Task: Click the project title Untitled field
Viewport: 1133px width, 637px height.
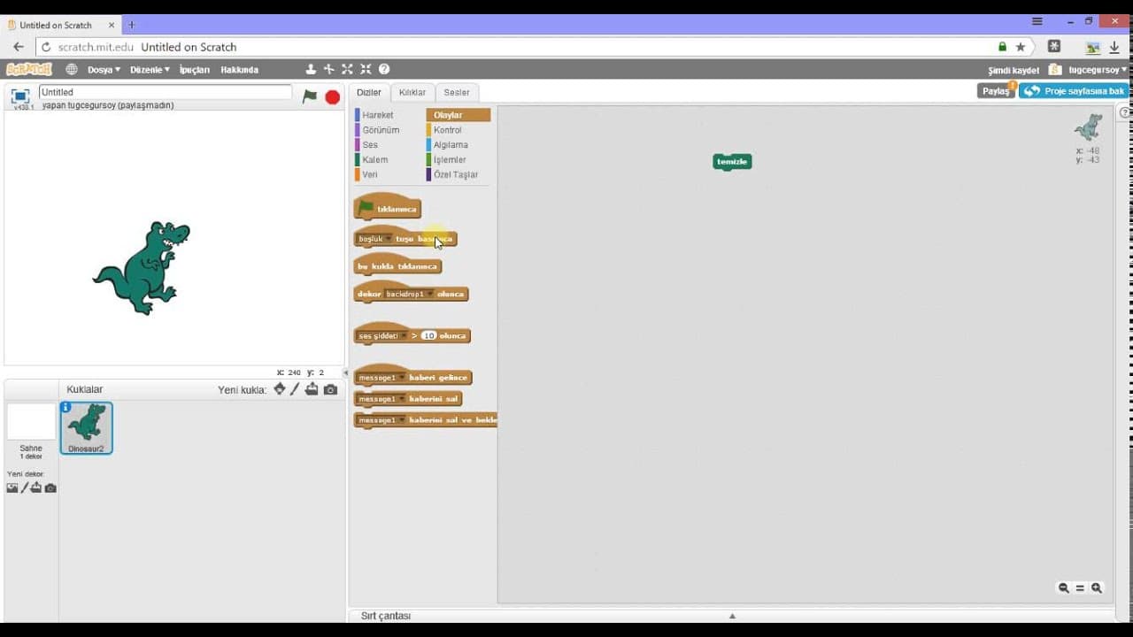Action: [165, 92]
